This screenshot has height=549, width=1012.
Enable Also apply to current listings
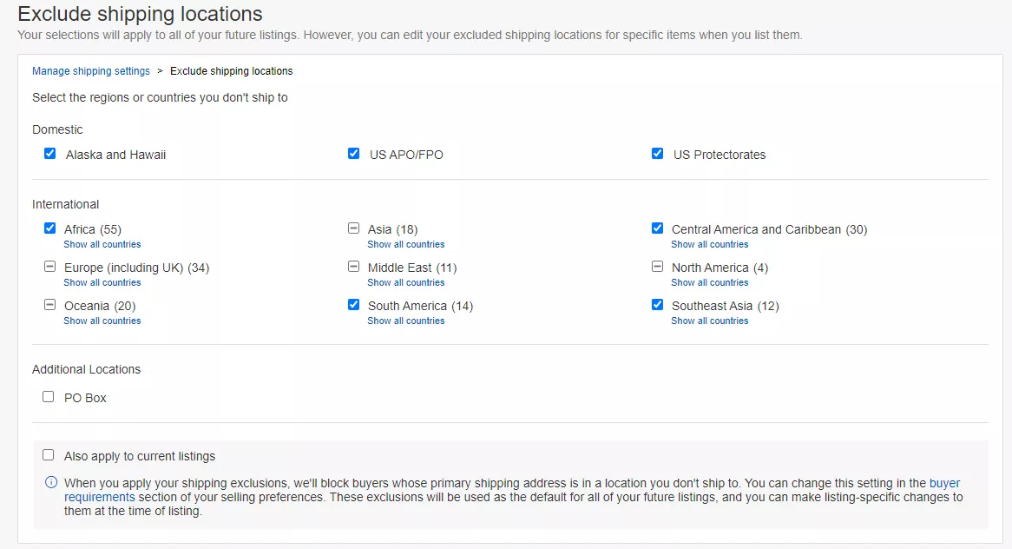tap(49, 455)
